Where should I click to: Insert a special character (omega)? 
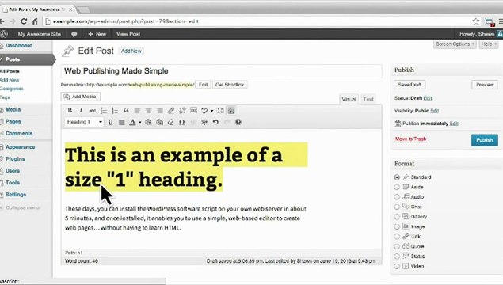click(x=182, y=122)
